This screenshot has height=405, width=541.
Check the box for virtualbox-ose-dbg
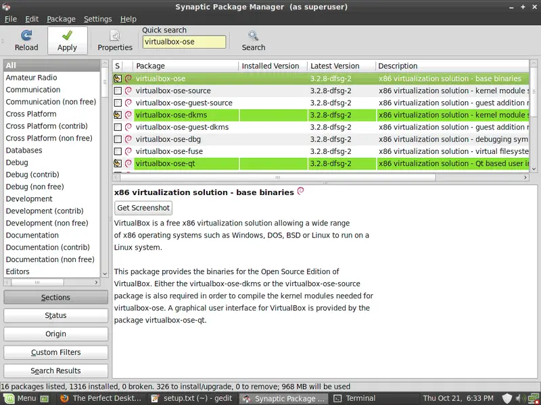(x=118, y=139)
